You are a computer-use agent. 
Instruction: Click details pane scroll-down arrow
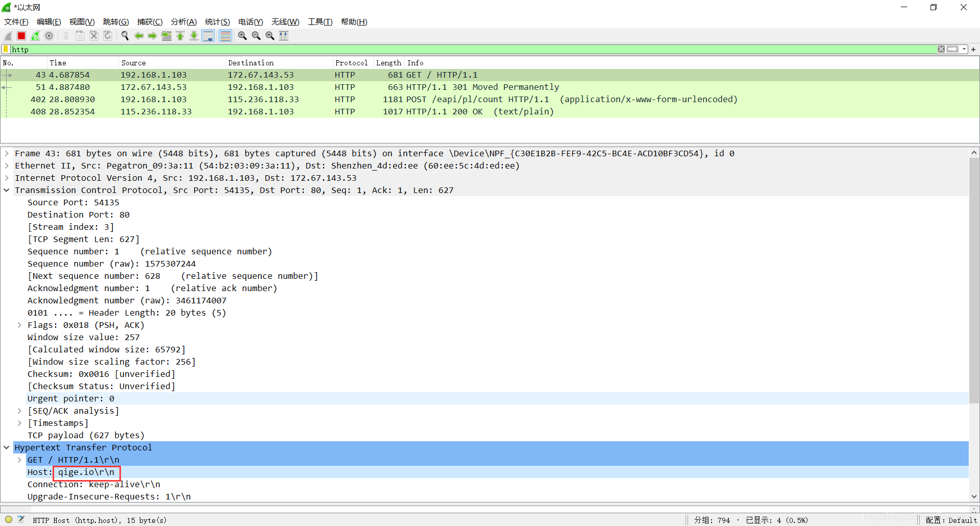coord(974,496)
